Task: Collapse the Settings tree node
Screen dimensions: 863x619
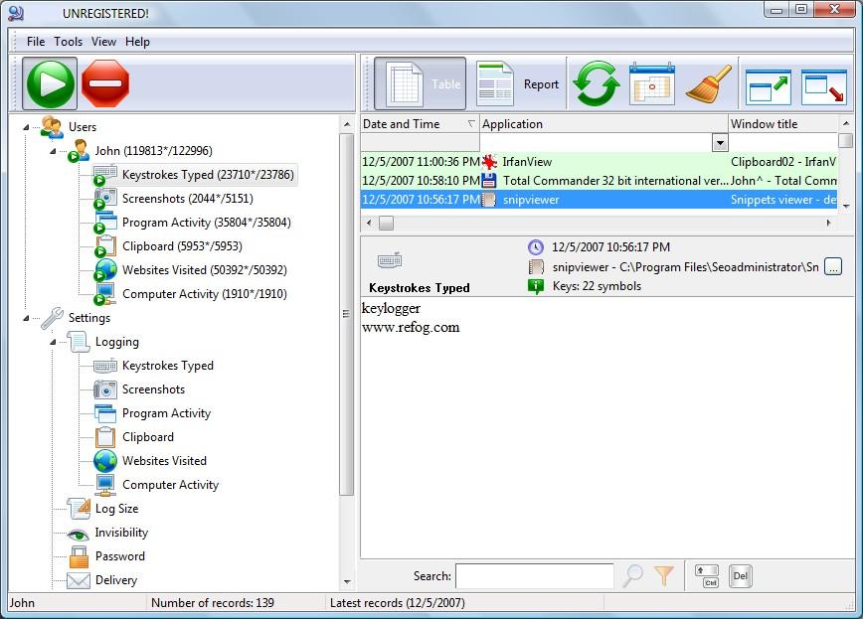Action: [x=26, y=318]
